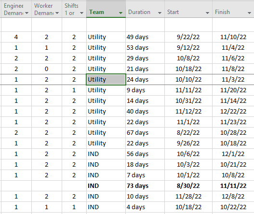The image size is (254, 214).
Task: Select the Duration column header
Action: tap(145, 9)
